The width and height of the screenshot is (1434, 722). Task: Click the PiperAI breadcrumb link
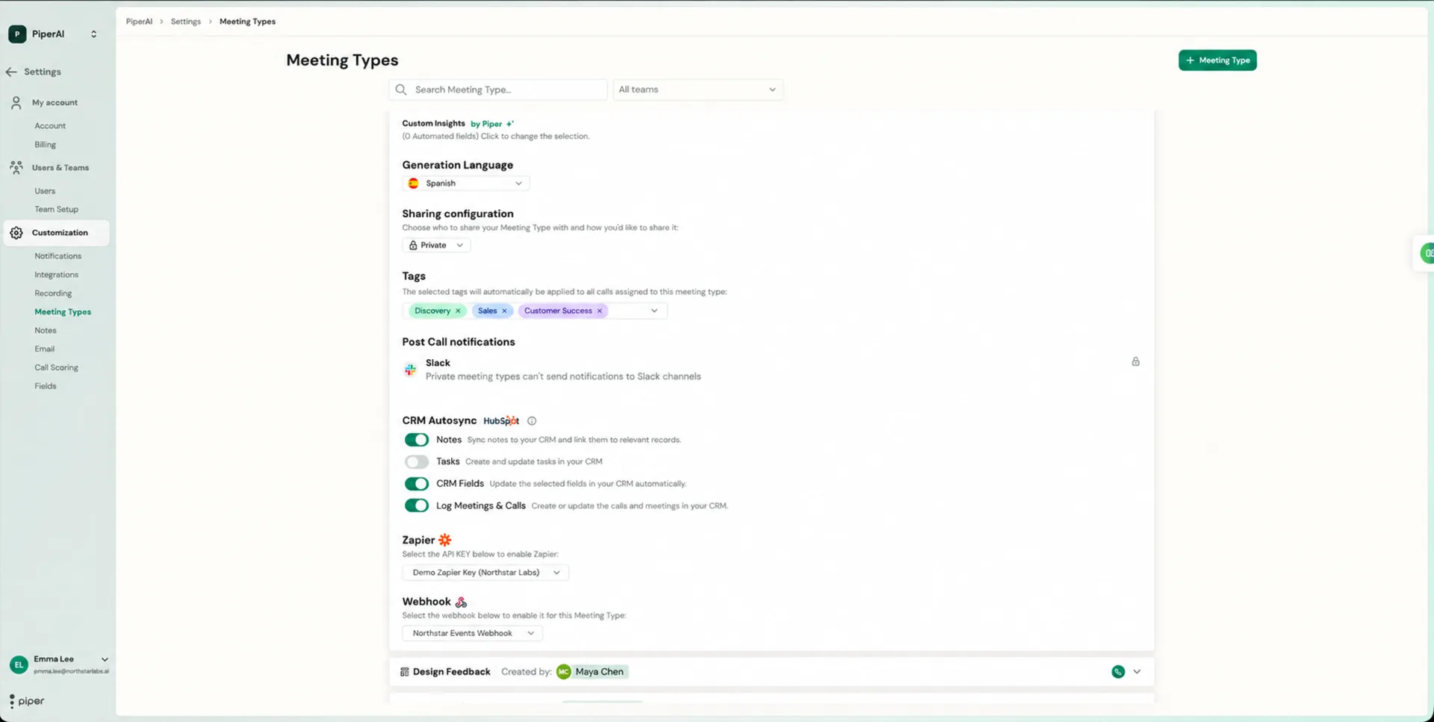pos(139,22)
